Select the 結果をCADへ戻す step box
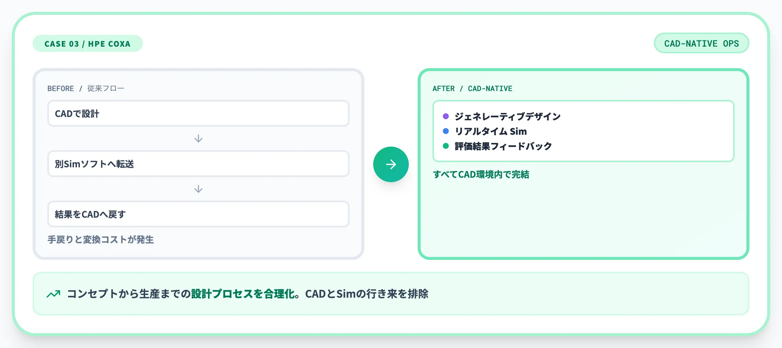This screenshot has height=348, width=782. tap(198, 214)
